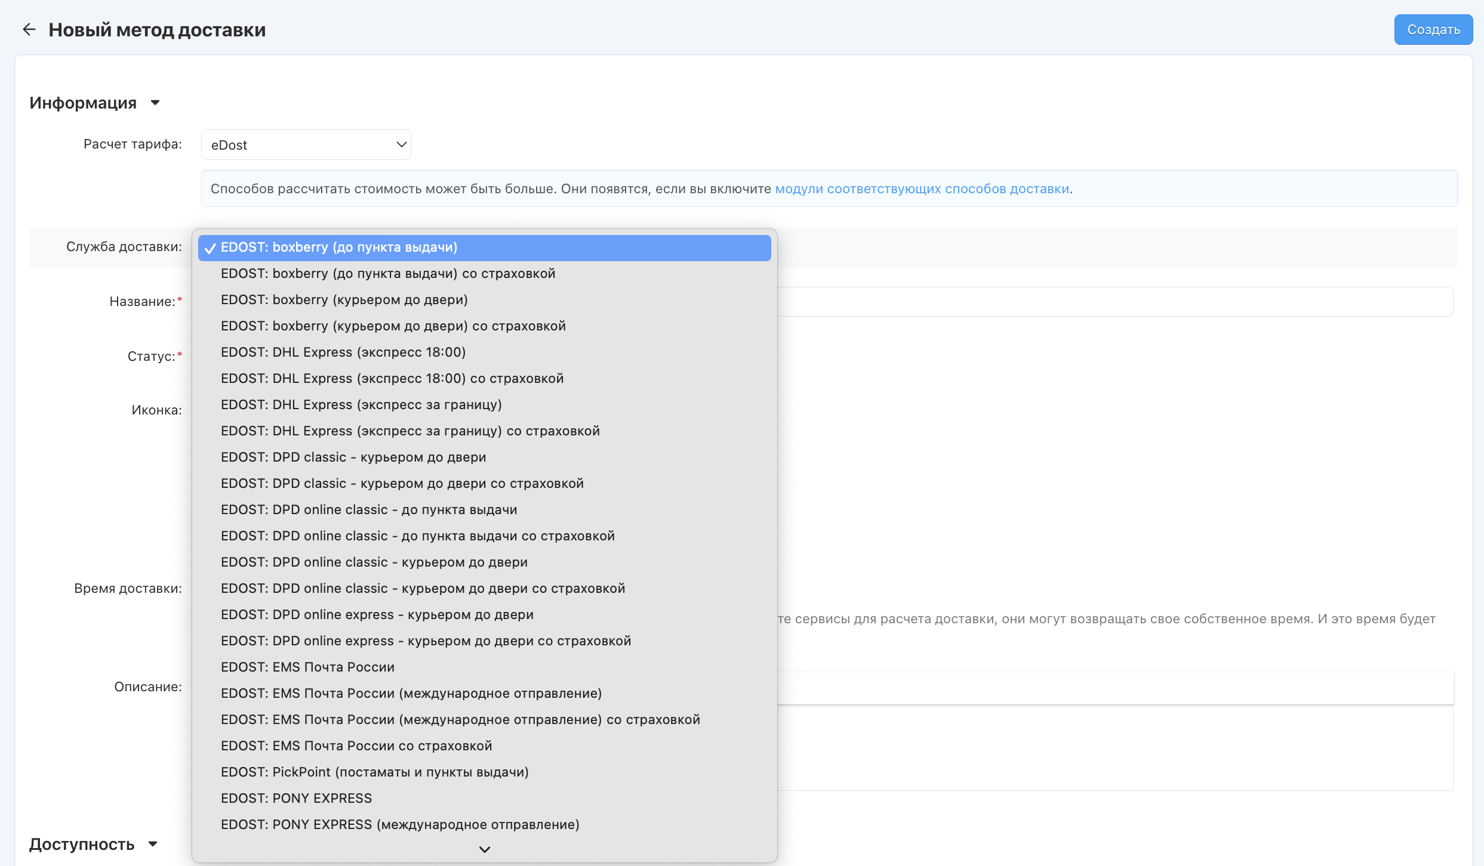Collapse the Доступность section arrow
The width and height of the screenshot is (1484, 866).
(153, 844)
